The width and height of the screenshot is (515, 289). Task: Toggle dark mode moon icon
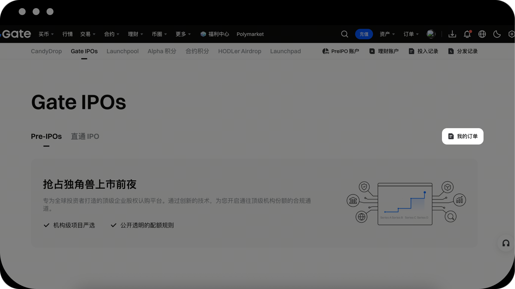(497, 34)
